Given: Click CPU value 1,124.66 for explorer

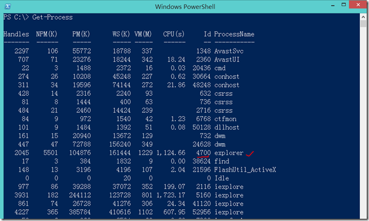Looking at the screenshot, I should [171, 153].
